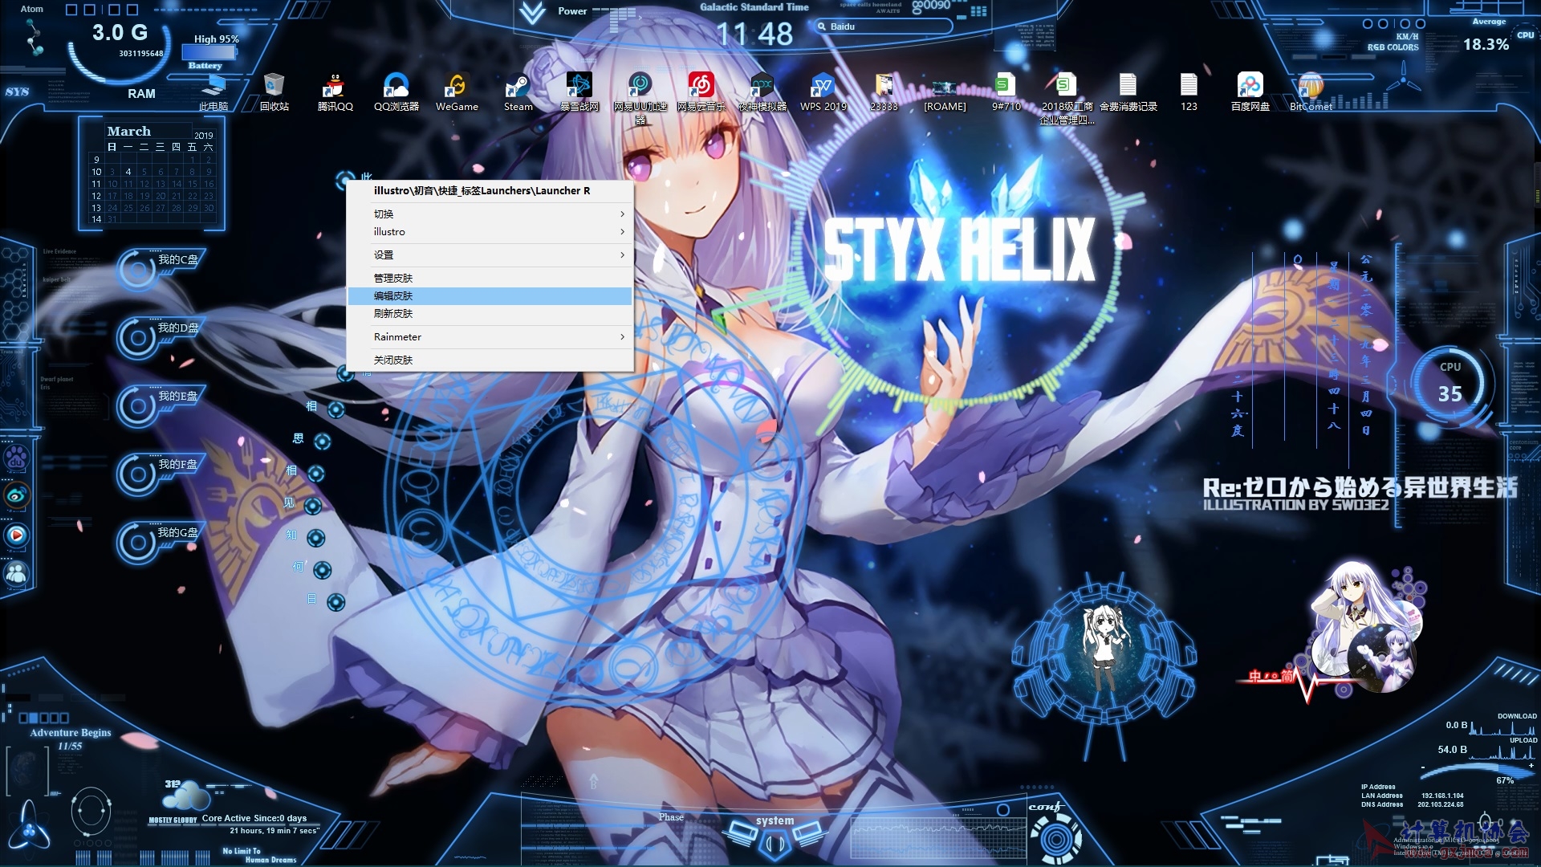Launch WeGame desktop shortcut
The image size is (1541, 867).
tap(457, 92)
